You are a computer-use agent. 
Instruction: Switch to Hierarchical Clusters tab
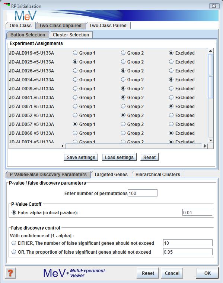[158, 174]
